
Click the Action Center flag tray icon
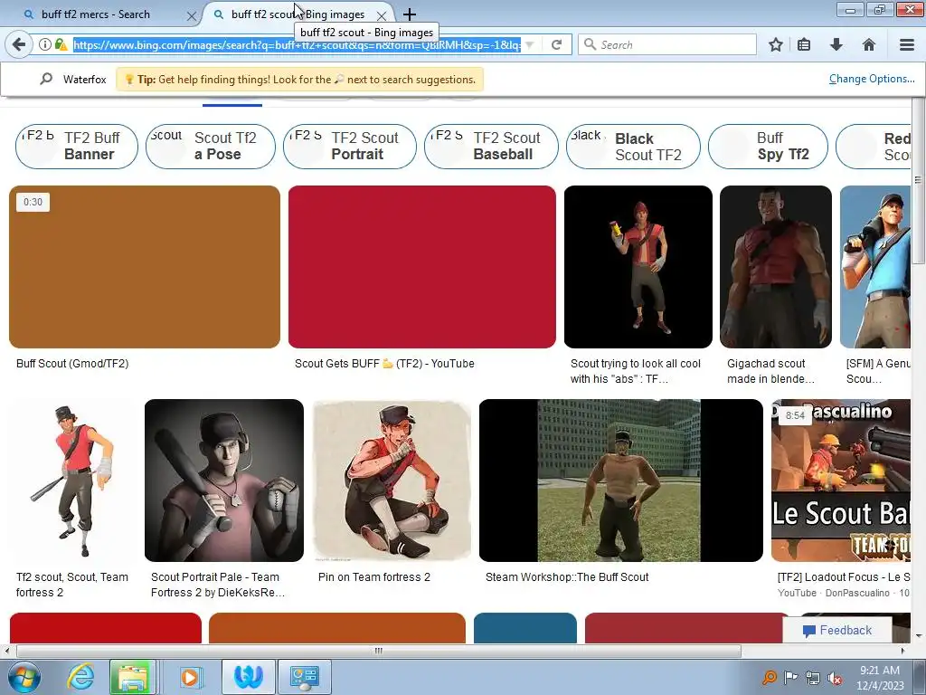click(x=790, y=677)
